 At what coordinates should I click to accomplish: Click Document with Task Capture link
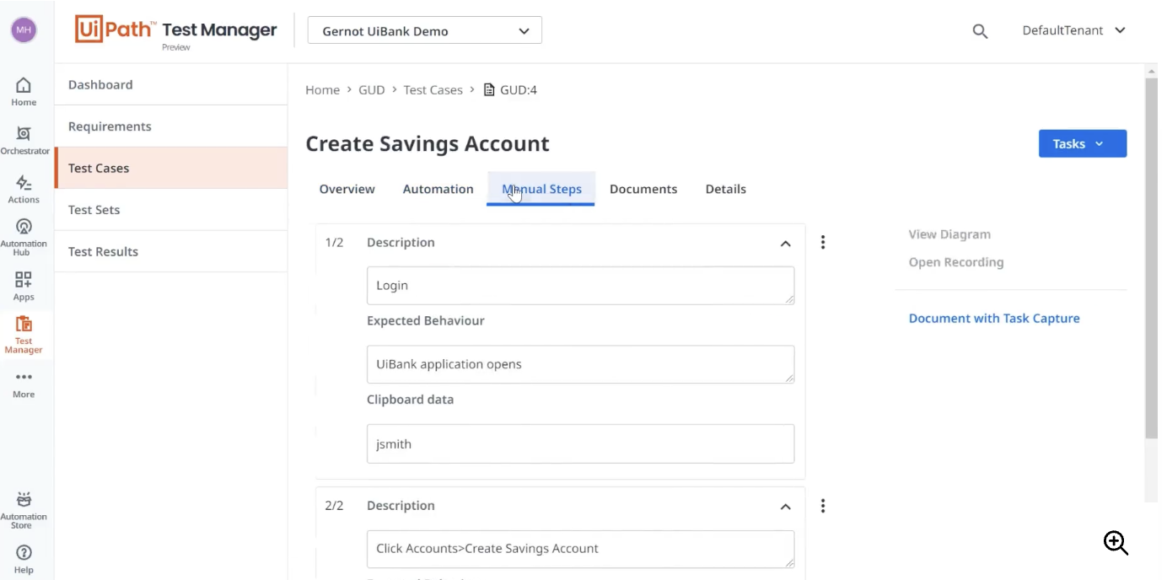pyautogui.click(x=994, y=319)
